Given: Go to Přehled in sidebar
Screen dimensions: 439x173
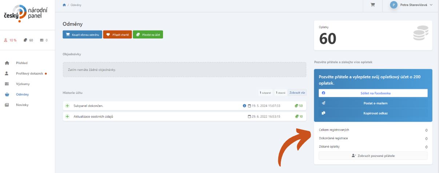Looking at the screenshot, I should (21, 63).
